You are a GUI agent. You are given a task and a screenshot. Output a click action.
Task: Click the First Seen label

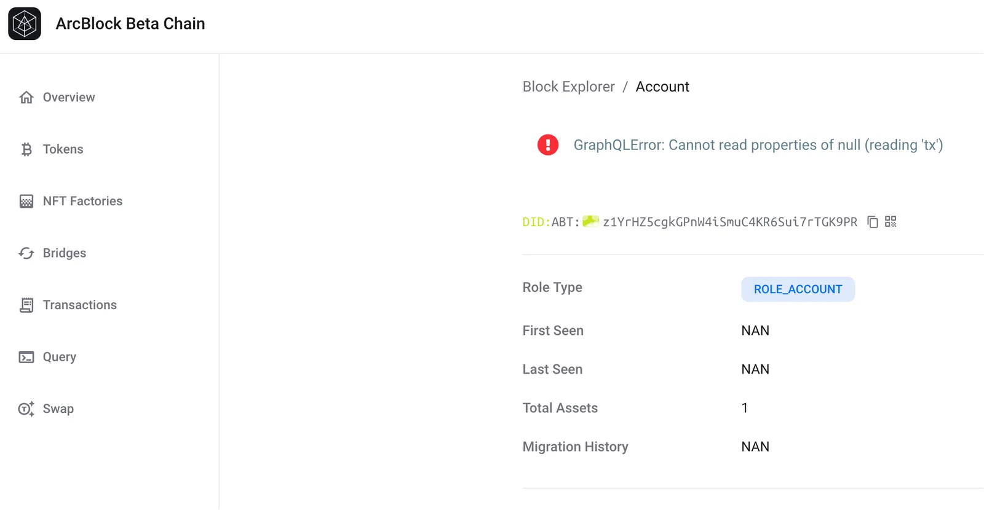[553, 331]
